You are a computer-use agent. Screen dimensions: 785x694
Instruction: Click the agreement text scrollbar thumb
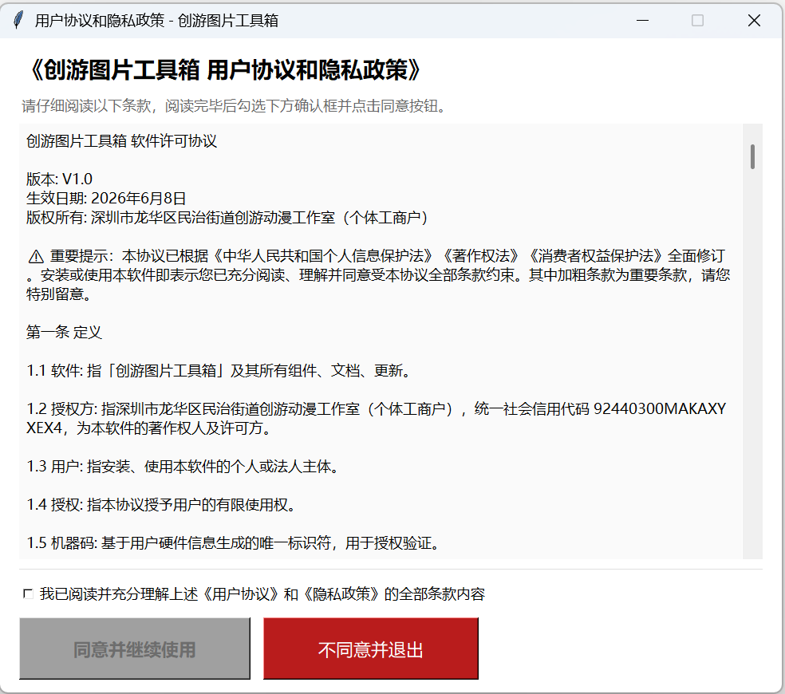coord(752,156)
